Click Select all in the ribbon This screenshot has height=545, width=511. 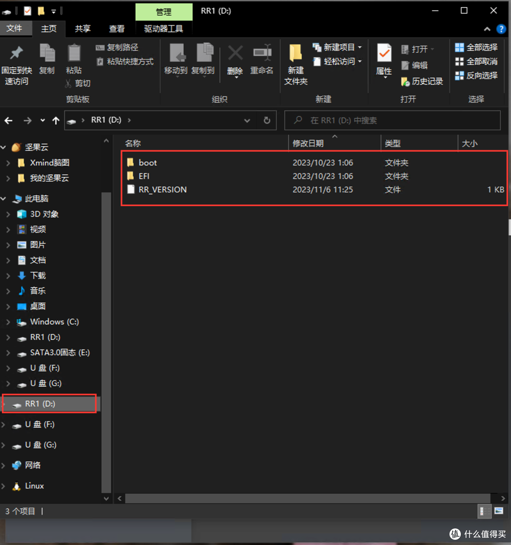(x=476, y=47)
